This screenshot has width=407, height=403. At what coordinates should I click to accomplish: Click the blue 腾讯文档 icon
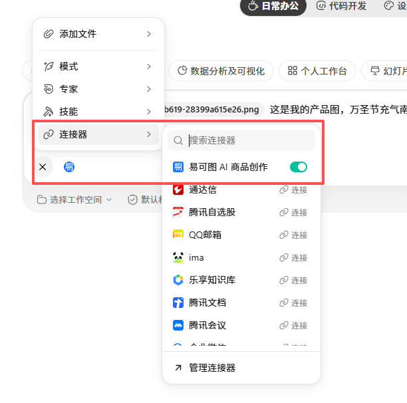click(x=178, y=303)
